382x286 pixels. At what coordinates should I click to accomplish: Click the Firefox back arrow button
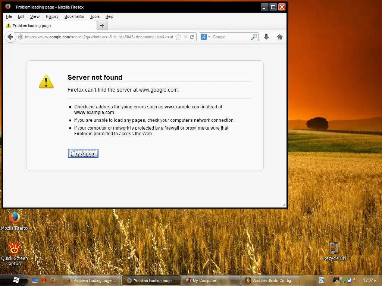10,37
